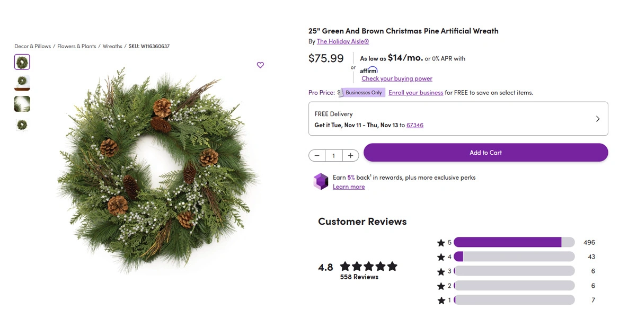Select the second wreath thumbnail
This screenshot has width=637, height=336.
(x=22, y=83)
